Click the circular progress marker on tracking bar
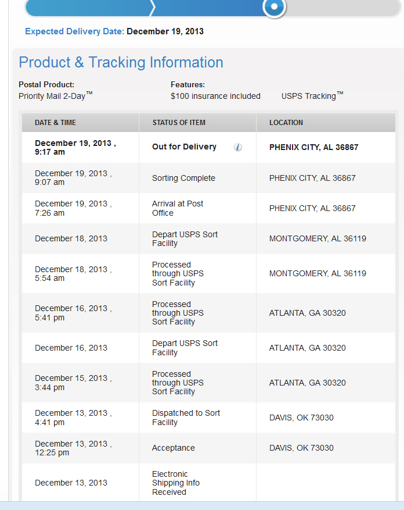The height and width of the screenshot is (510, 404). tap(274, 8)
